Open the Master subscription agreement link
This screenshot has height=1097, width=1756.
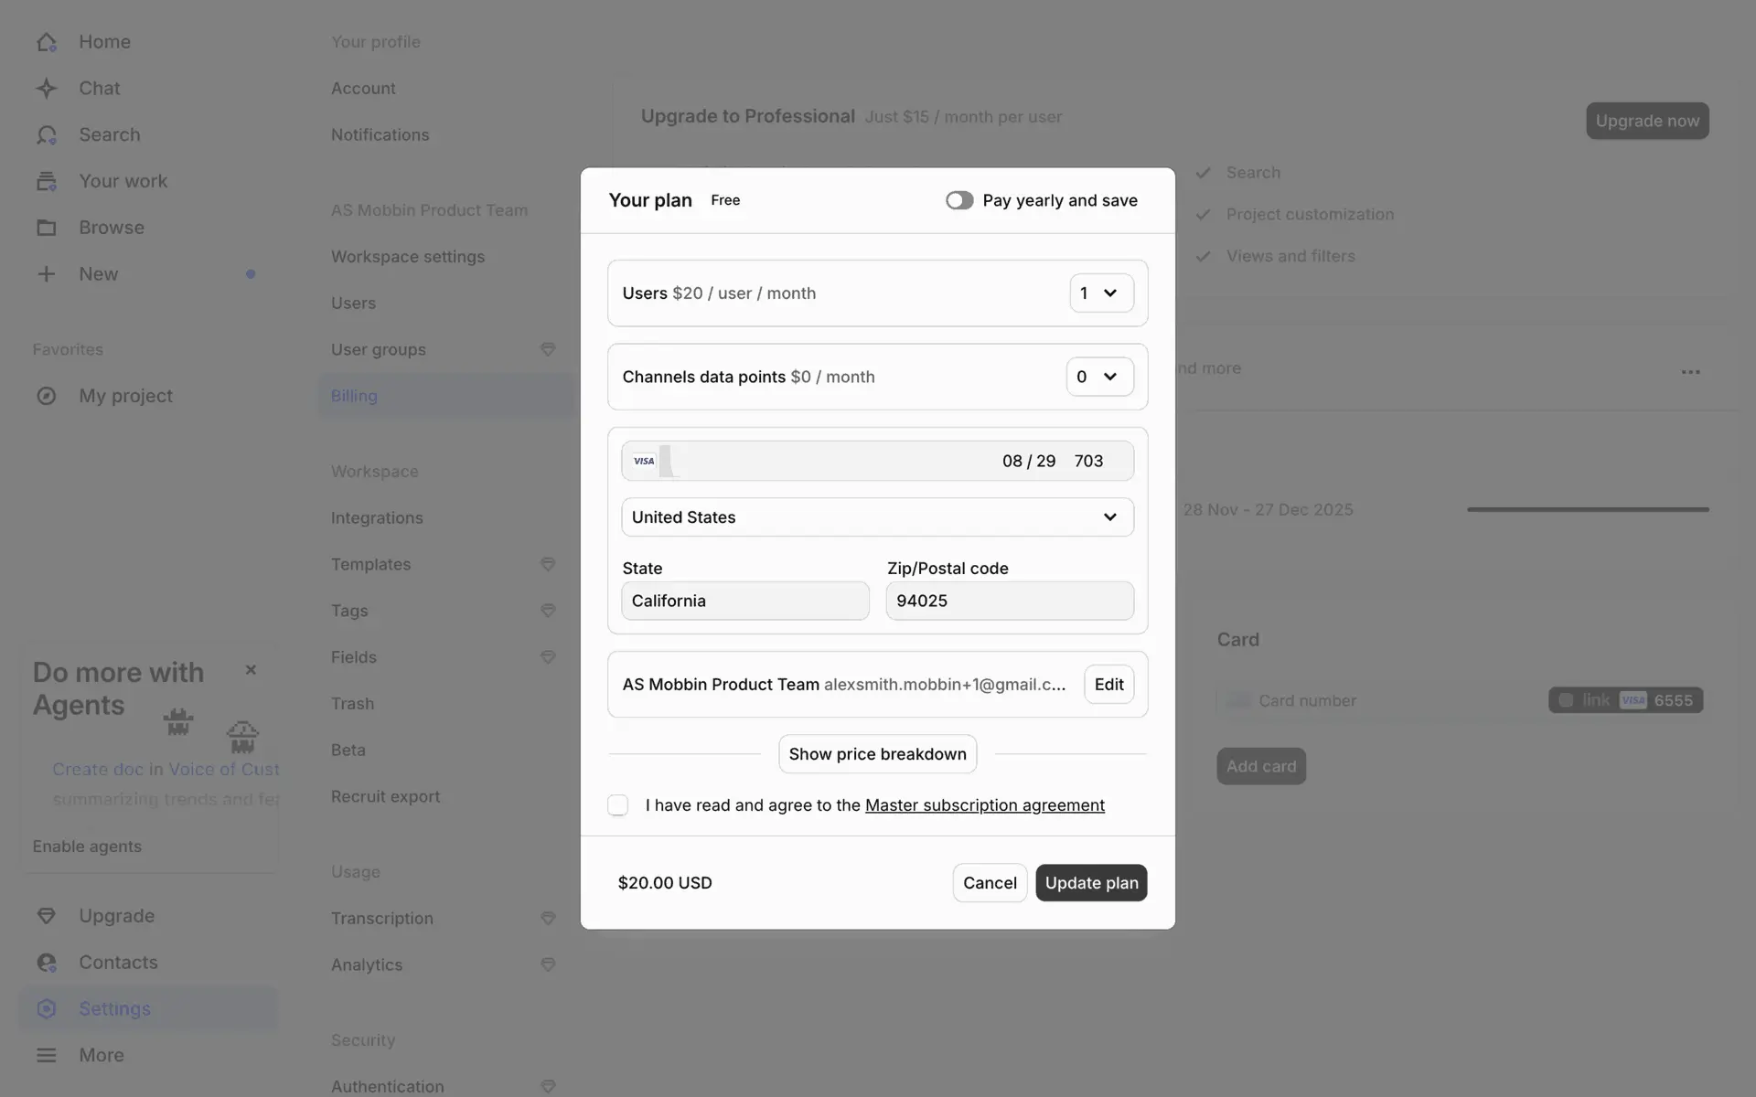[x=984, y=805]
